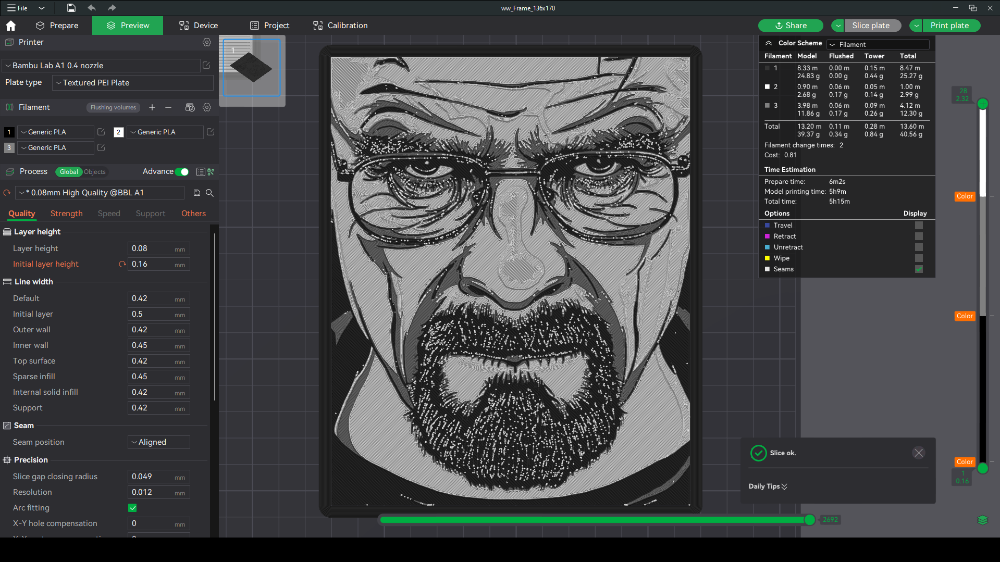1000x562 pixels.
Task: Open Seam position Aligned dropdown
Action: (x=159, y=442)
